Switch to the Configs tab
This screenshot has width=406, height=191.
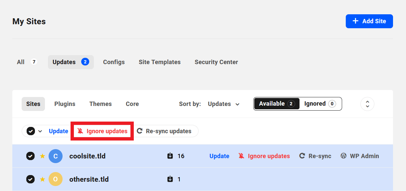tap(114, 62)
